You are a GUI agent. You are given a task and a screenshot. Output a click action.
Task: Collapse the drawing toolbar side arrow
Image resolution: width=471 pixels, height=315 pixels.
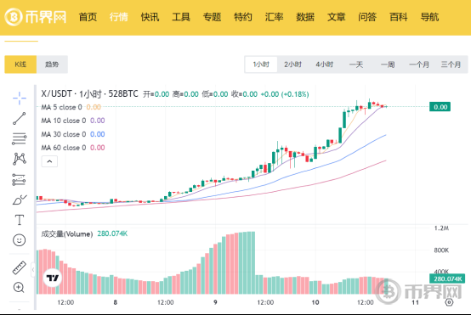pos(33,270)
